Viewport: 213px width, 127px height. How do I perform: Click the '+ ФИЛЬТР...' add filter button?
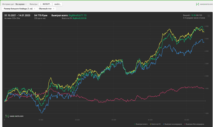click(x=45, y=4)
